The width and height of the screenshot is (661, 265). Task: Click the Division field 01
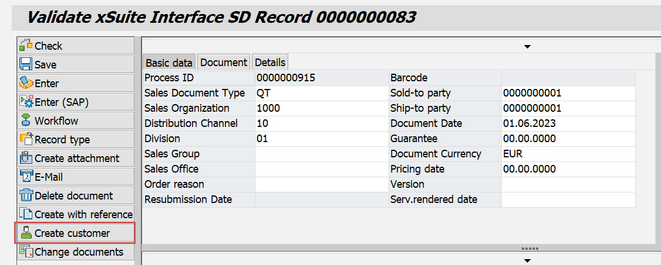(321, 139)
